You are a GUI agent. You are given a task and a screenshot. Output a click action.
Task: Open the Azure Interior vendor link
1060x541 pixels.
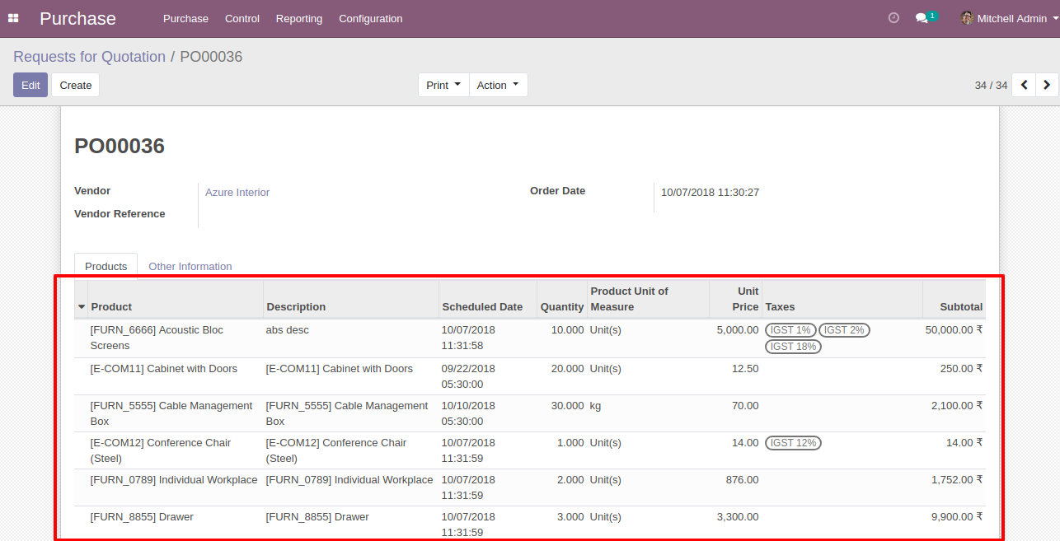point(237,193)
